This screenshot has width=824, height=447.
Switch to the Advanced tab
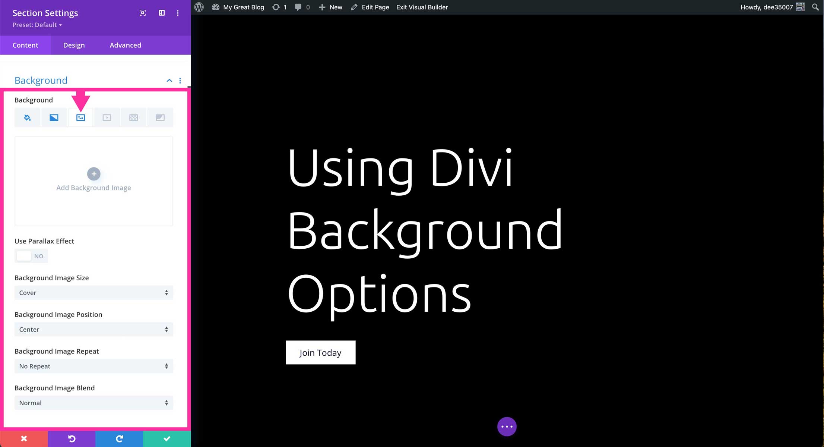(x=126, y=45)
